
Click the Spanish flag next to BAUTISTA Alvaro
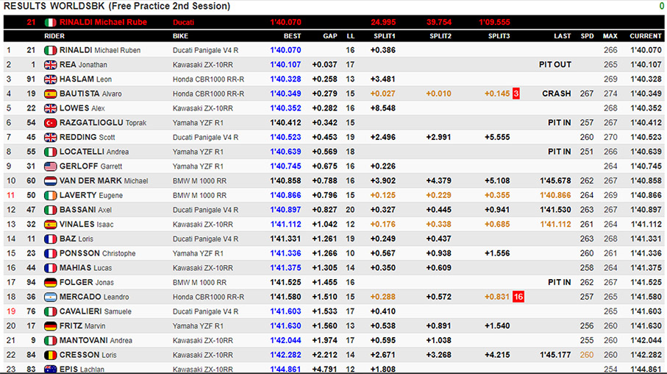coord(50,93)
